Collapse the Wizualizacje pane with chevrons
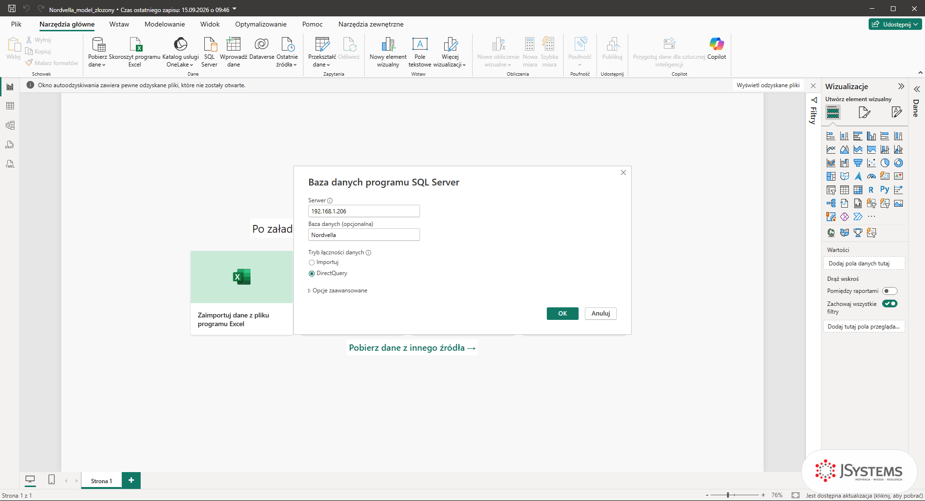This screenshot has height=501, width=925. tap(901, 86)
